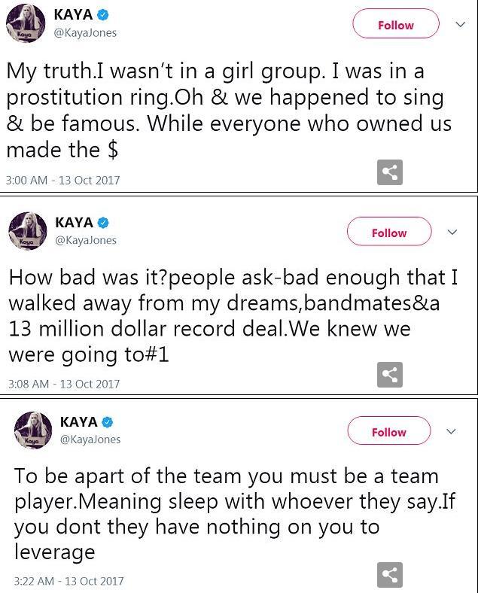The height and width of the screenshot is (593, 478).
Task: Open timestamp 3:22 AM - 13 Oct 2017
Action: 69,581
